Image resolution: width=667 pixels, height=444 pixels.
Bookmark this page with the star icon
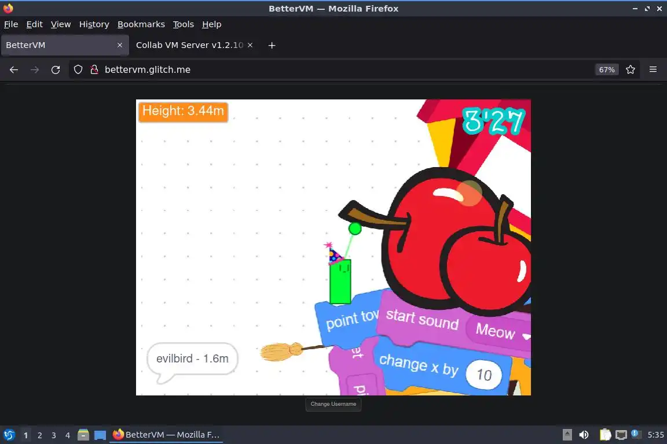tap(631, 70)
